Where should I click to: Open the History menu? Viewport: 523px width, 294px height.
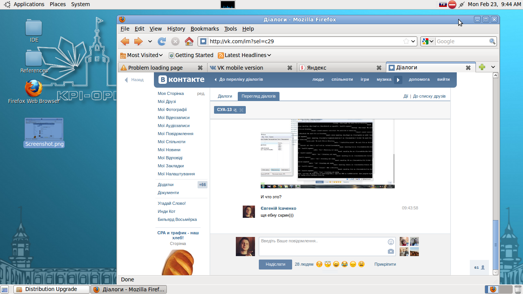pos(176,29)
